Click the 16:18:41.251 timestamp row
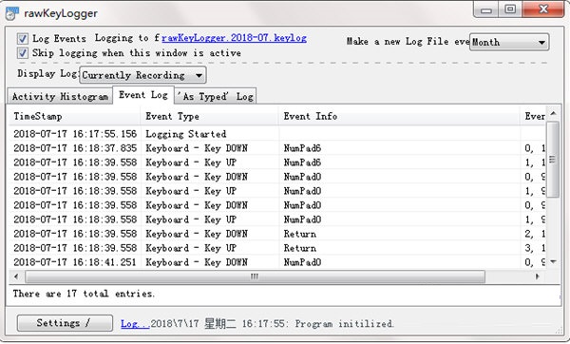Image resolution: width=570 pixels, height=344 pixels. [277, 262]
